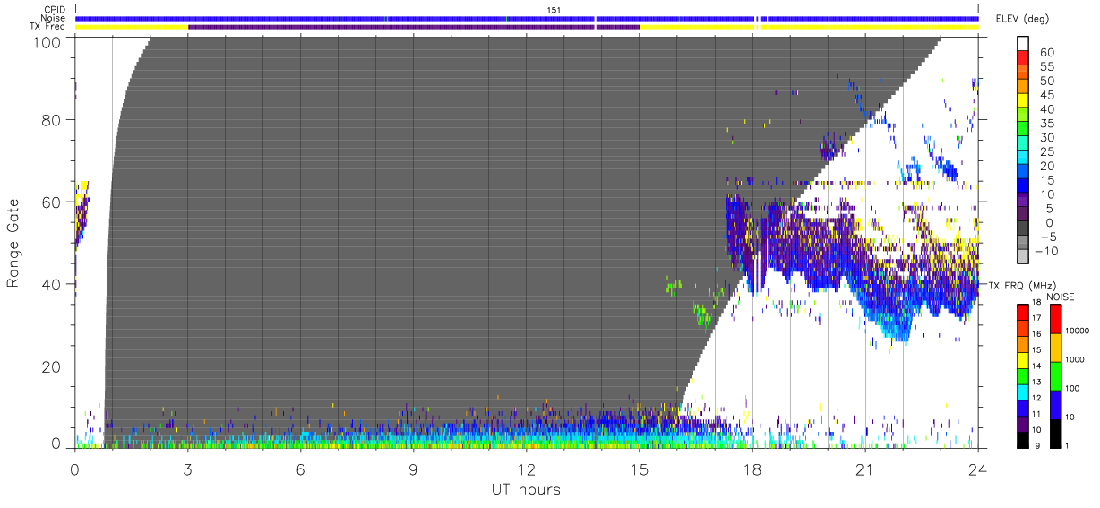This screenshot has width=1100, height=508.
Task: Click the 12 UT hours axis tick
Action: click(527, 469)
